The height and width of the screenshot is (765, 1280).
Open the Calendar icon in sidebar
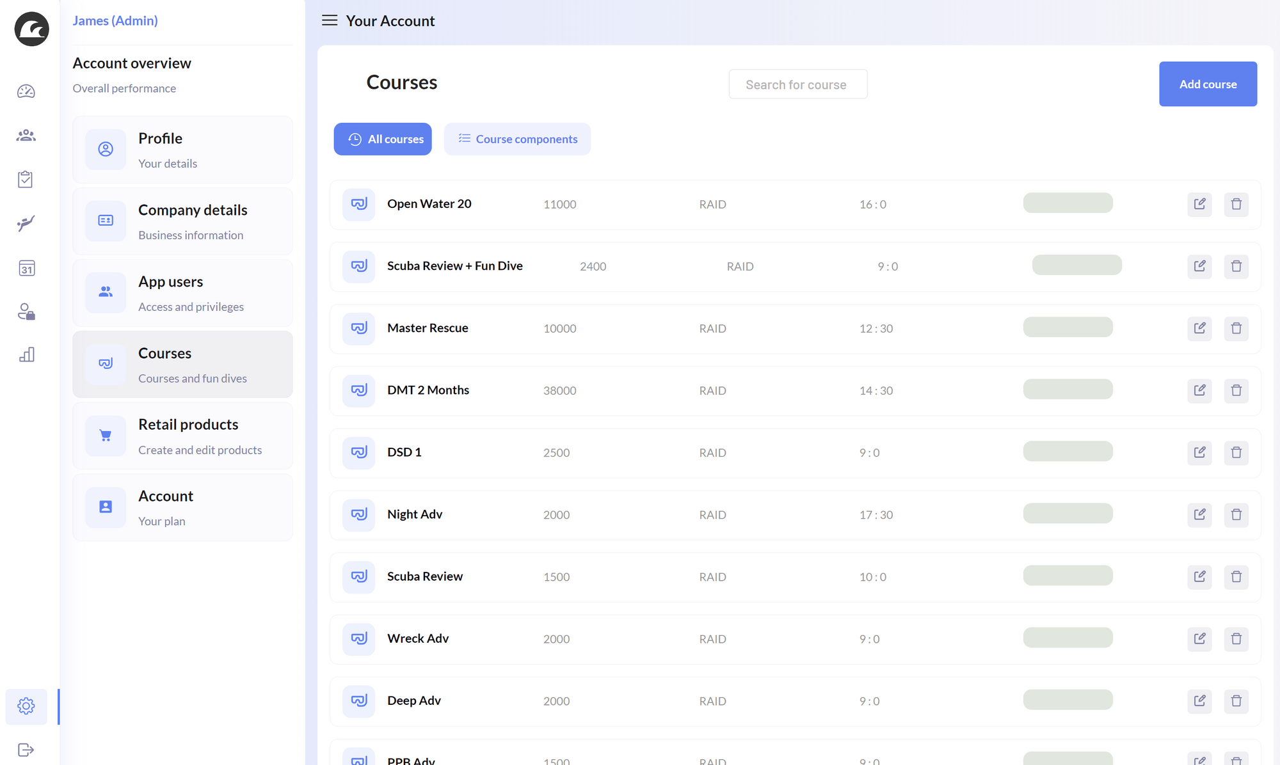26,269
